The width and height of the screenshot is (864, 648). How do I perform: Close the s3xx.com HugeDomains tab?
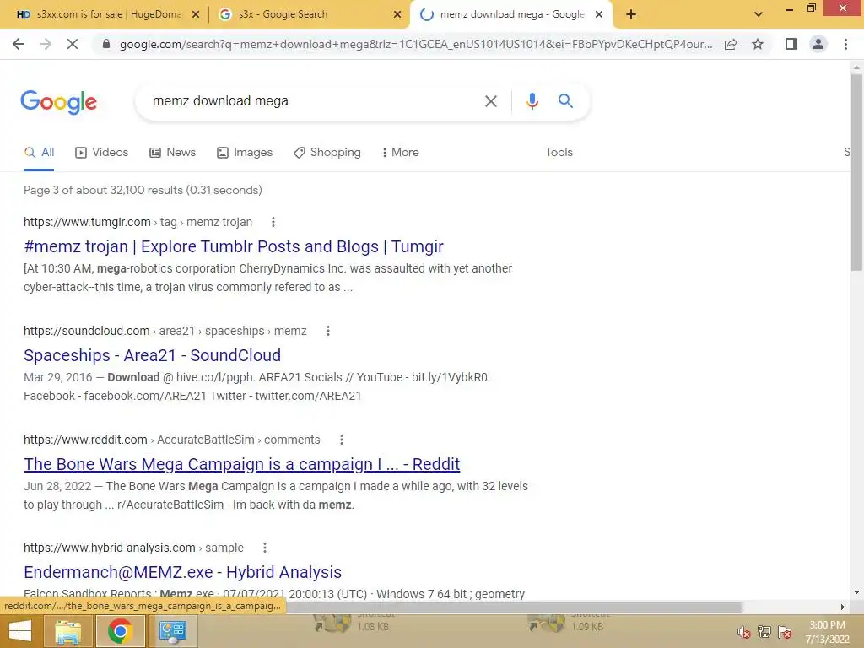click(x=195, y=15)
